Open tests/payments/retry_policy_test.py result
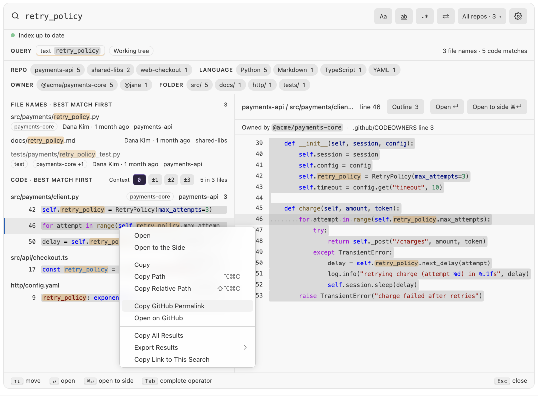The height and width of the screenshot is (396, 538). tap(119, 159)
